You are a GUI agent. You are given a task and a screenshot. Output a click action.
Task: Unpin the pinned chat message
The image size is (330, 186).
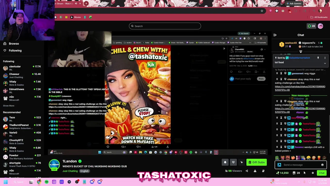(318, 58)
